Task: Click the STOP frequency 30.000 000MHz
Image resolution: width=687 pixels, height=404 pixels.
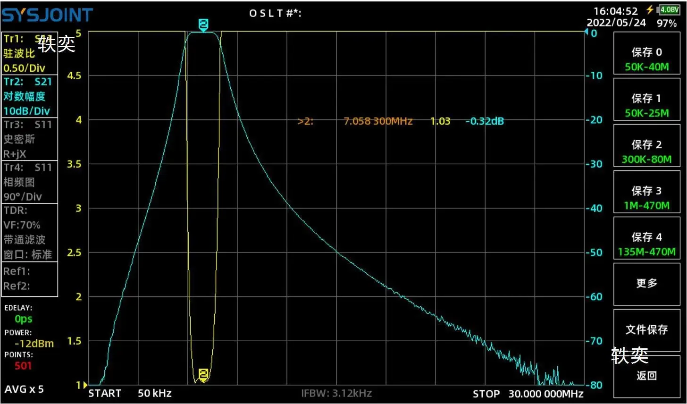Action: 528,394
